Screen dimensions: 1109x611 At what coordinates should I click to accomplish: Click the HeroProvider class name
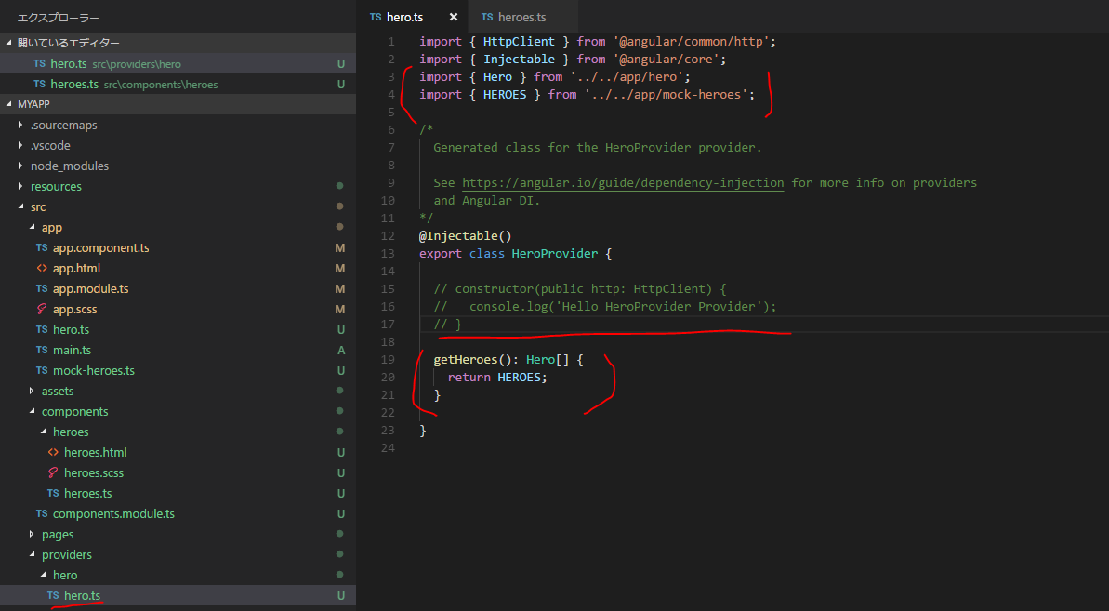coord(555,254)
